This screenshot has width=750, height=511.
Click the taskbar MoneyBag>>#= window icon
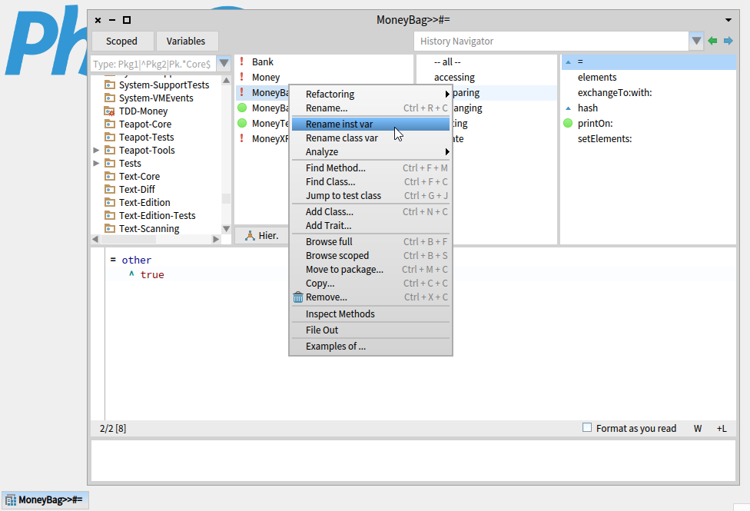(11, 500)
